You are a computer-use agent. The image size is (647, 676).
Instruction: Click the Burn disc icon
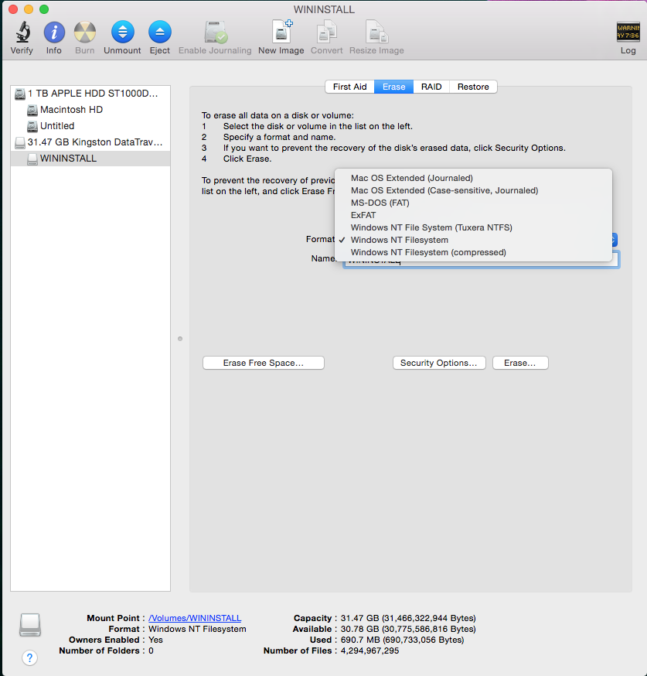click(85, 32)
